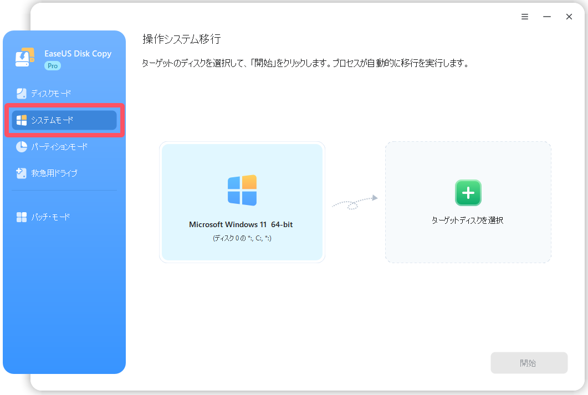588x395 pixels.
Task: Click the 救急用ドライブ rescue disk icon
Action: click(22, 173)
